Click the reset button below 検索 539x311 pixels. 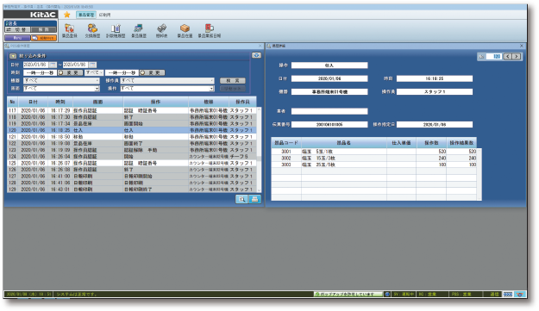pyautogui.click(x=233, y=89)
